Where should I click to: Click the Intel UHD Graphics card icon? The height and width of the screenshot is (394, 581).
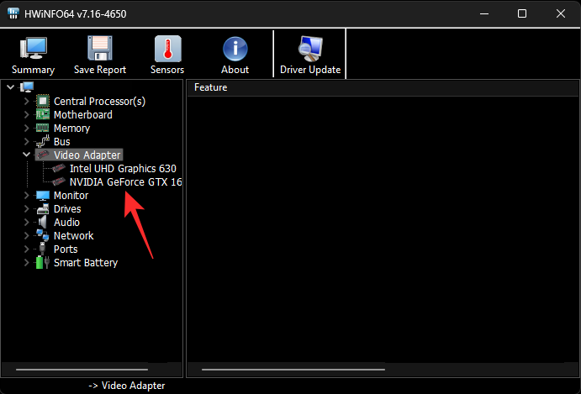click(59, 169)
